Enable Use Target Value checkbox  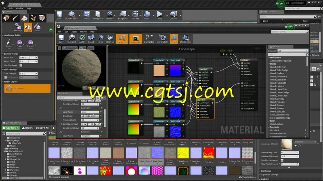pyautogui.click(x=6, y=77)
